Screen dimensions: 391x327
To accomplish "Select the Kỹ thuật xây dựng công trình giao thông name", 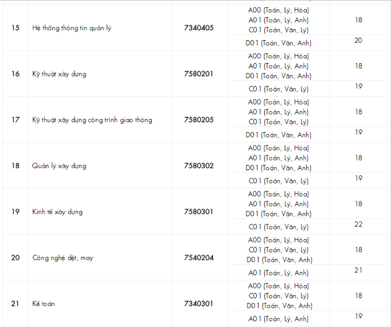I will click(92, 120).
